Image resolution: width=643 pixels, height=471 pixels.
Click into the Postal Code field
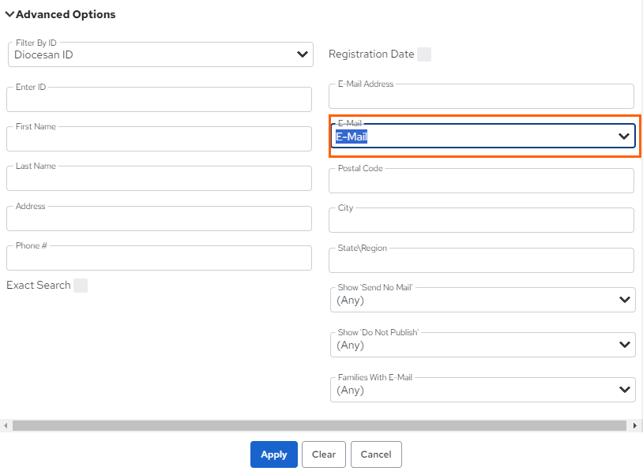481,181
